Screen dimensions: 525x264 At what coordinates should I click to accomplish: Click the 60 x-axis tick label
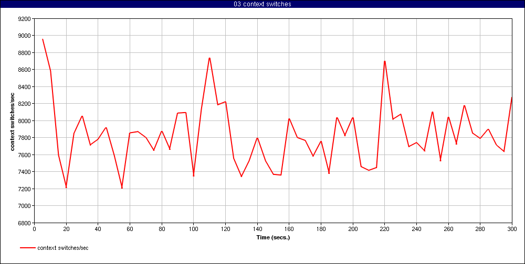point(130,229)
